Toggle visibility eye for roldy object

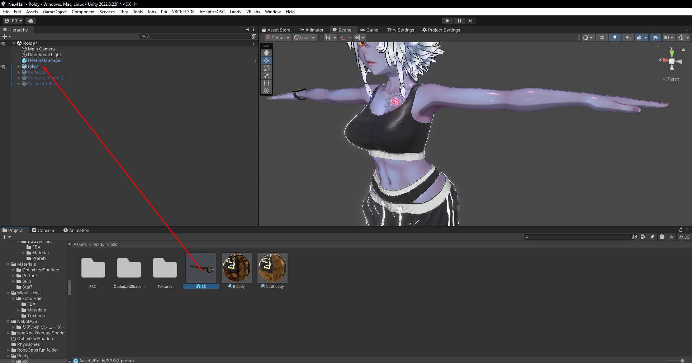[x=3, y=67]
